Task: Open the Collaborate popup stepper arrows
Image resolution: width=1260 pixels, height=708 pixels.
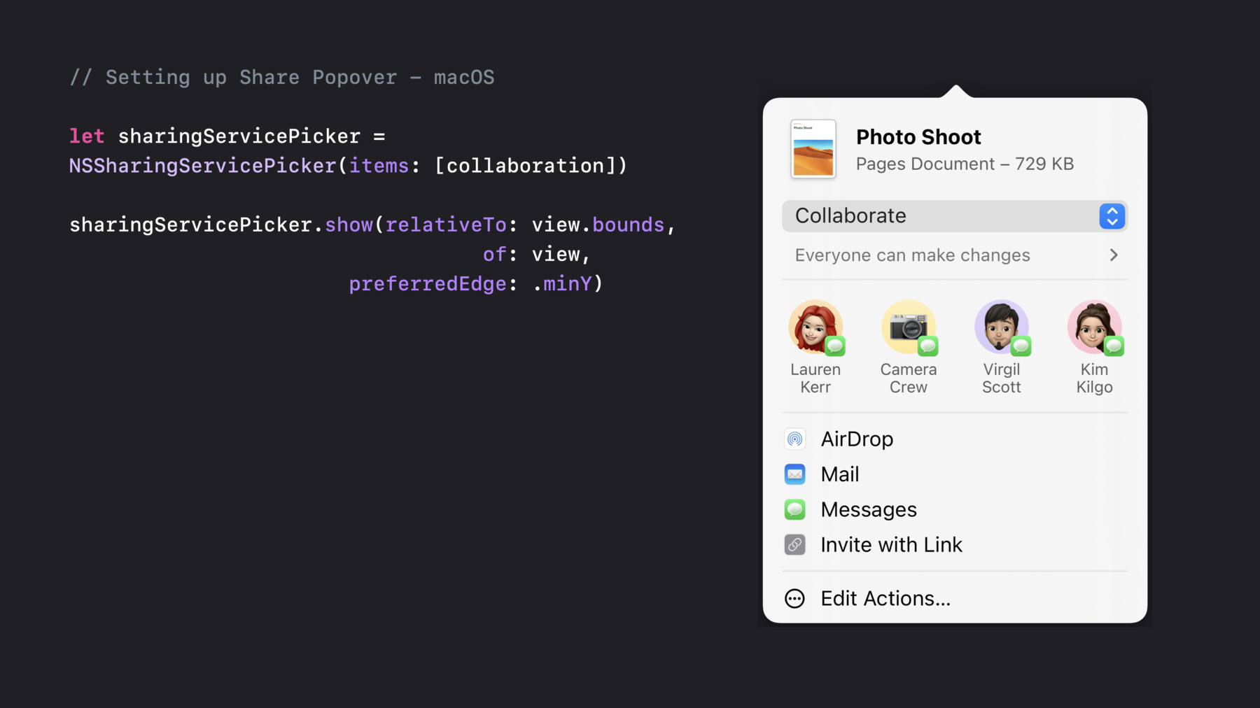Action: click(x=1112, y=216)
